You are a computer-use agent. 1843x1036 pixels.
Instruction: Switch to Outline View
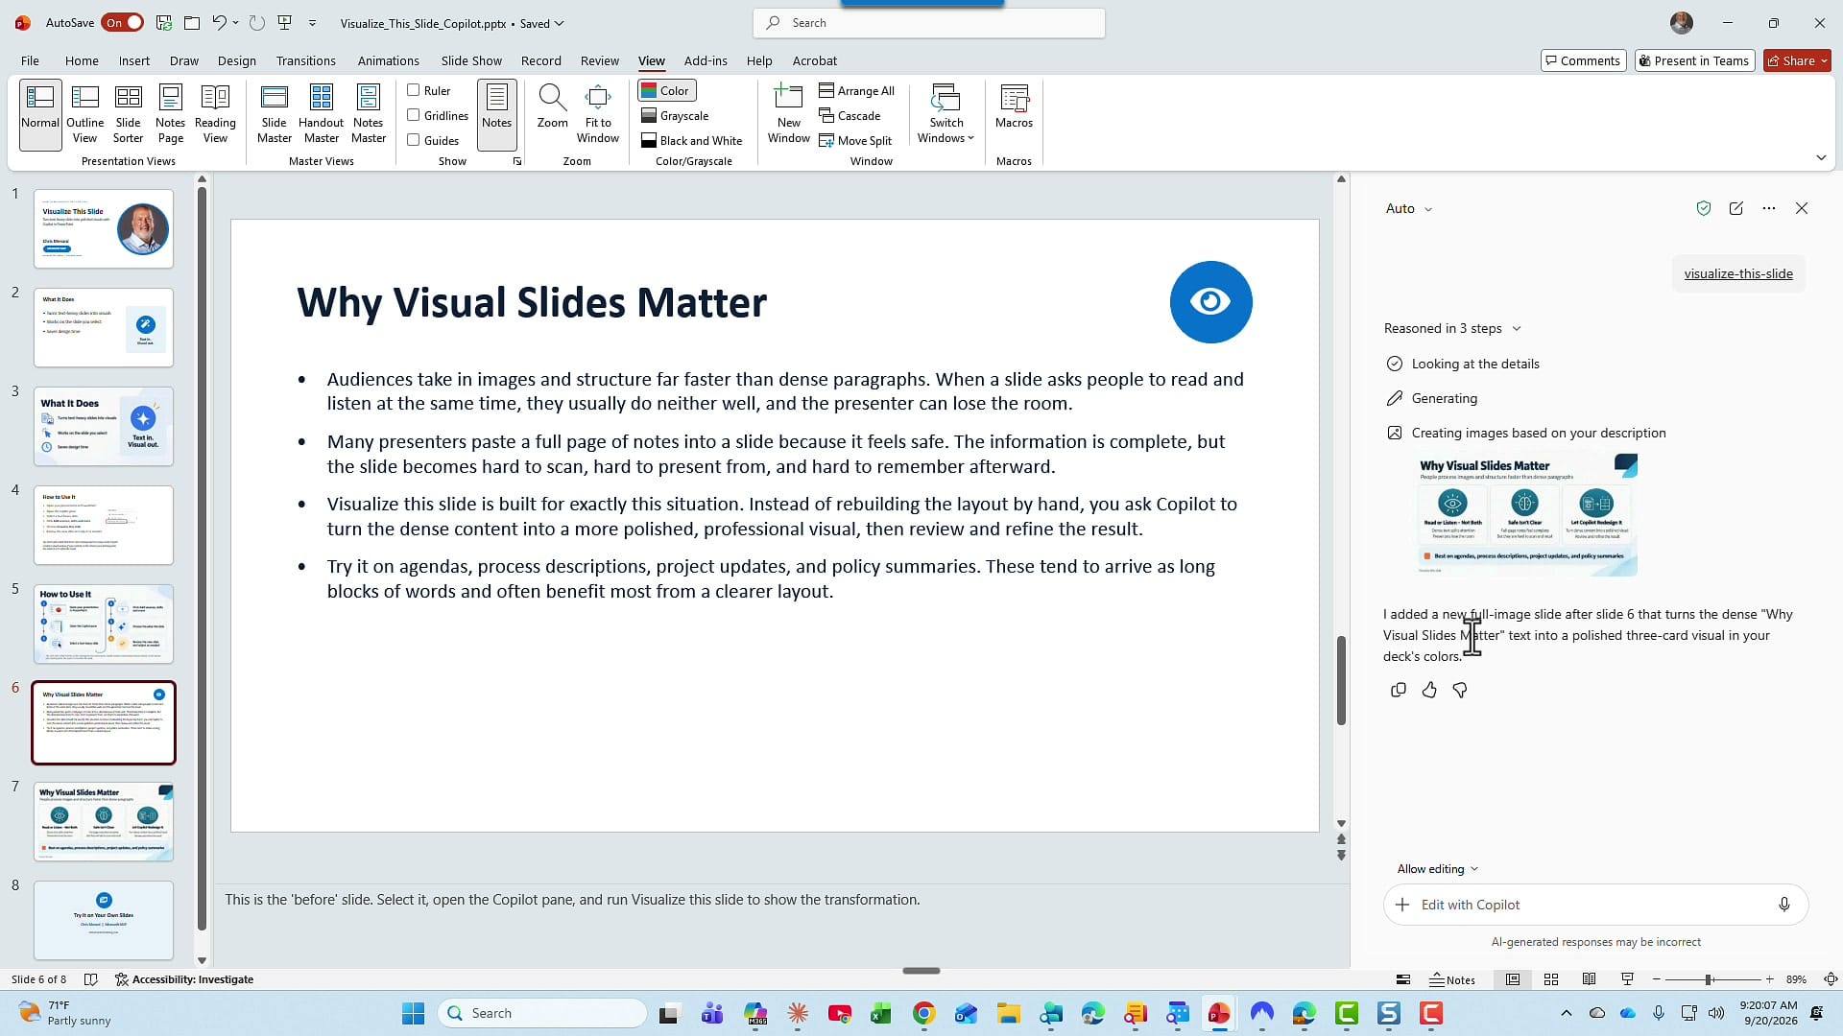tap(84, 114)
